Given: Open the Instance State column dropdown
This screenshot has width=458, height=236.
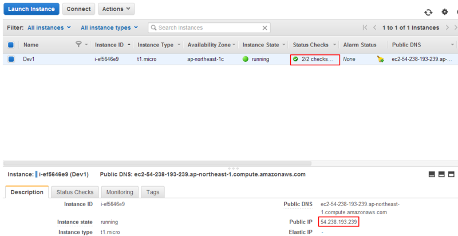Looking at the screenshot, I should 284,45.
